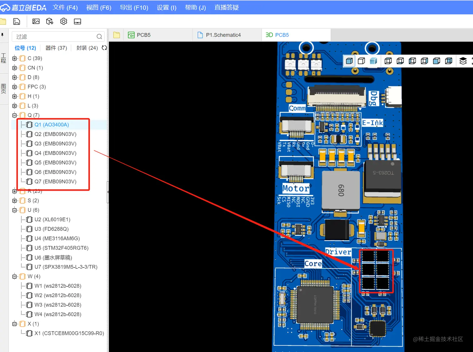Open the 设置 (I) menu
The width and height of the screenshot is (473, 352).
(166, 7)
